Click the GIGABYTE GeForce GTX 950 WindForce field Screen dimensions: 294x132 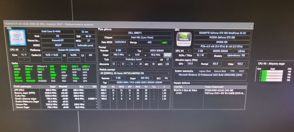pos(222,33)
